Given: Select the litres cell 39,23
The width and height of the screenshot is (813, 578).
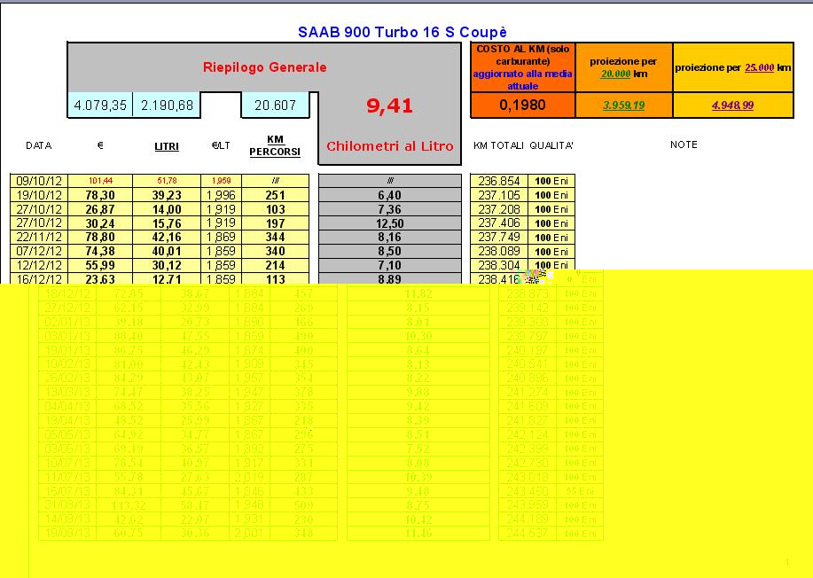Looking at the screenshot, I should click(x=167, y=195).
